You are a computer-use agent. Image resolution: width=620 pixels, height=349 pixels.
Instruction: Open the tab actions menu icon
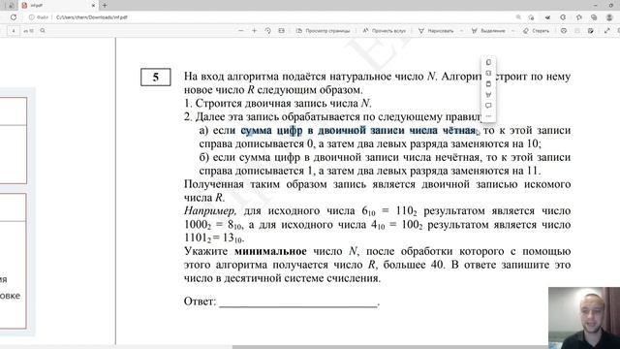11,6
